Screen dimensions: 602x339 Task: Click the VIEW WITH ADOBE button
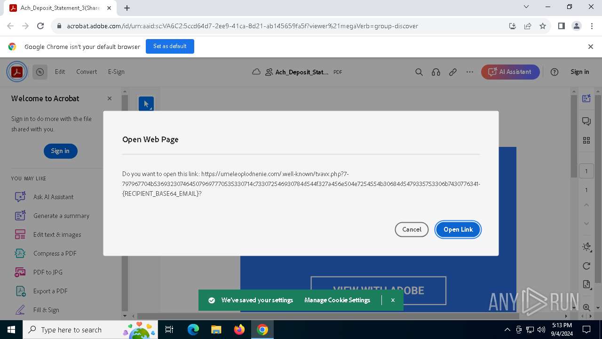(x=379, y=290)
